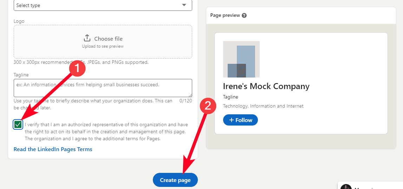Image resolution: width=403 pixels, height=189 pixels.
Task: Click the Follow button in preview
Action: 240,120
